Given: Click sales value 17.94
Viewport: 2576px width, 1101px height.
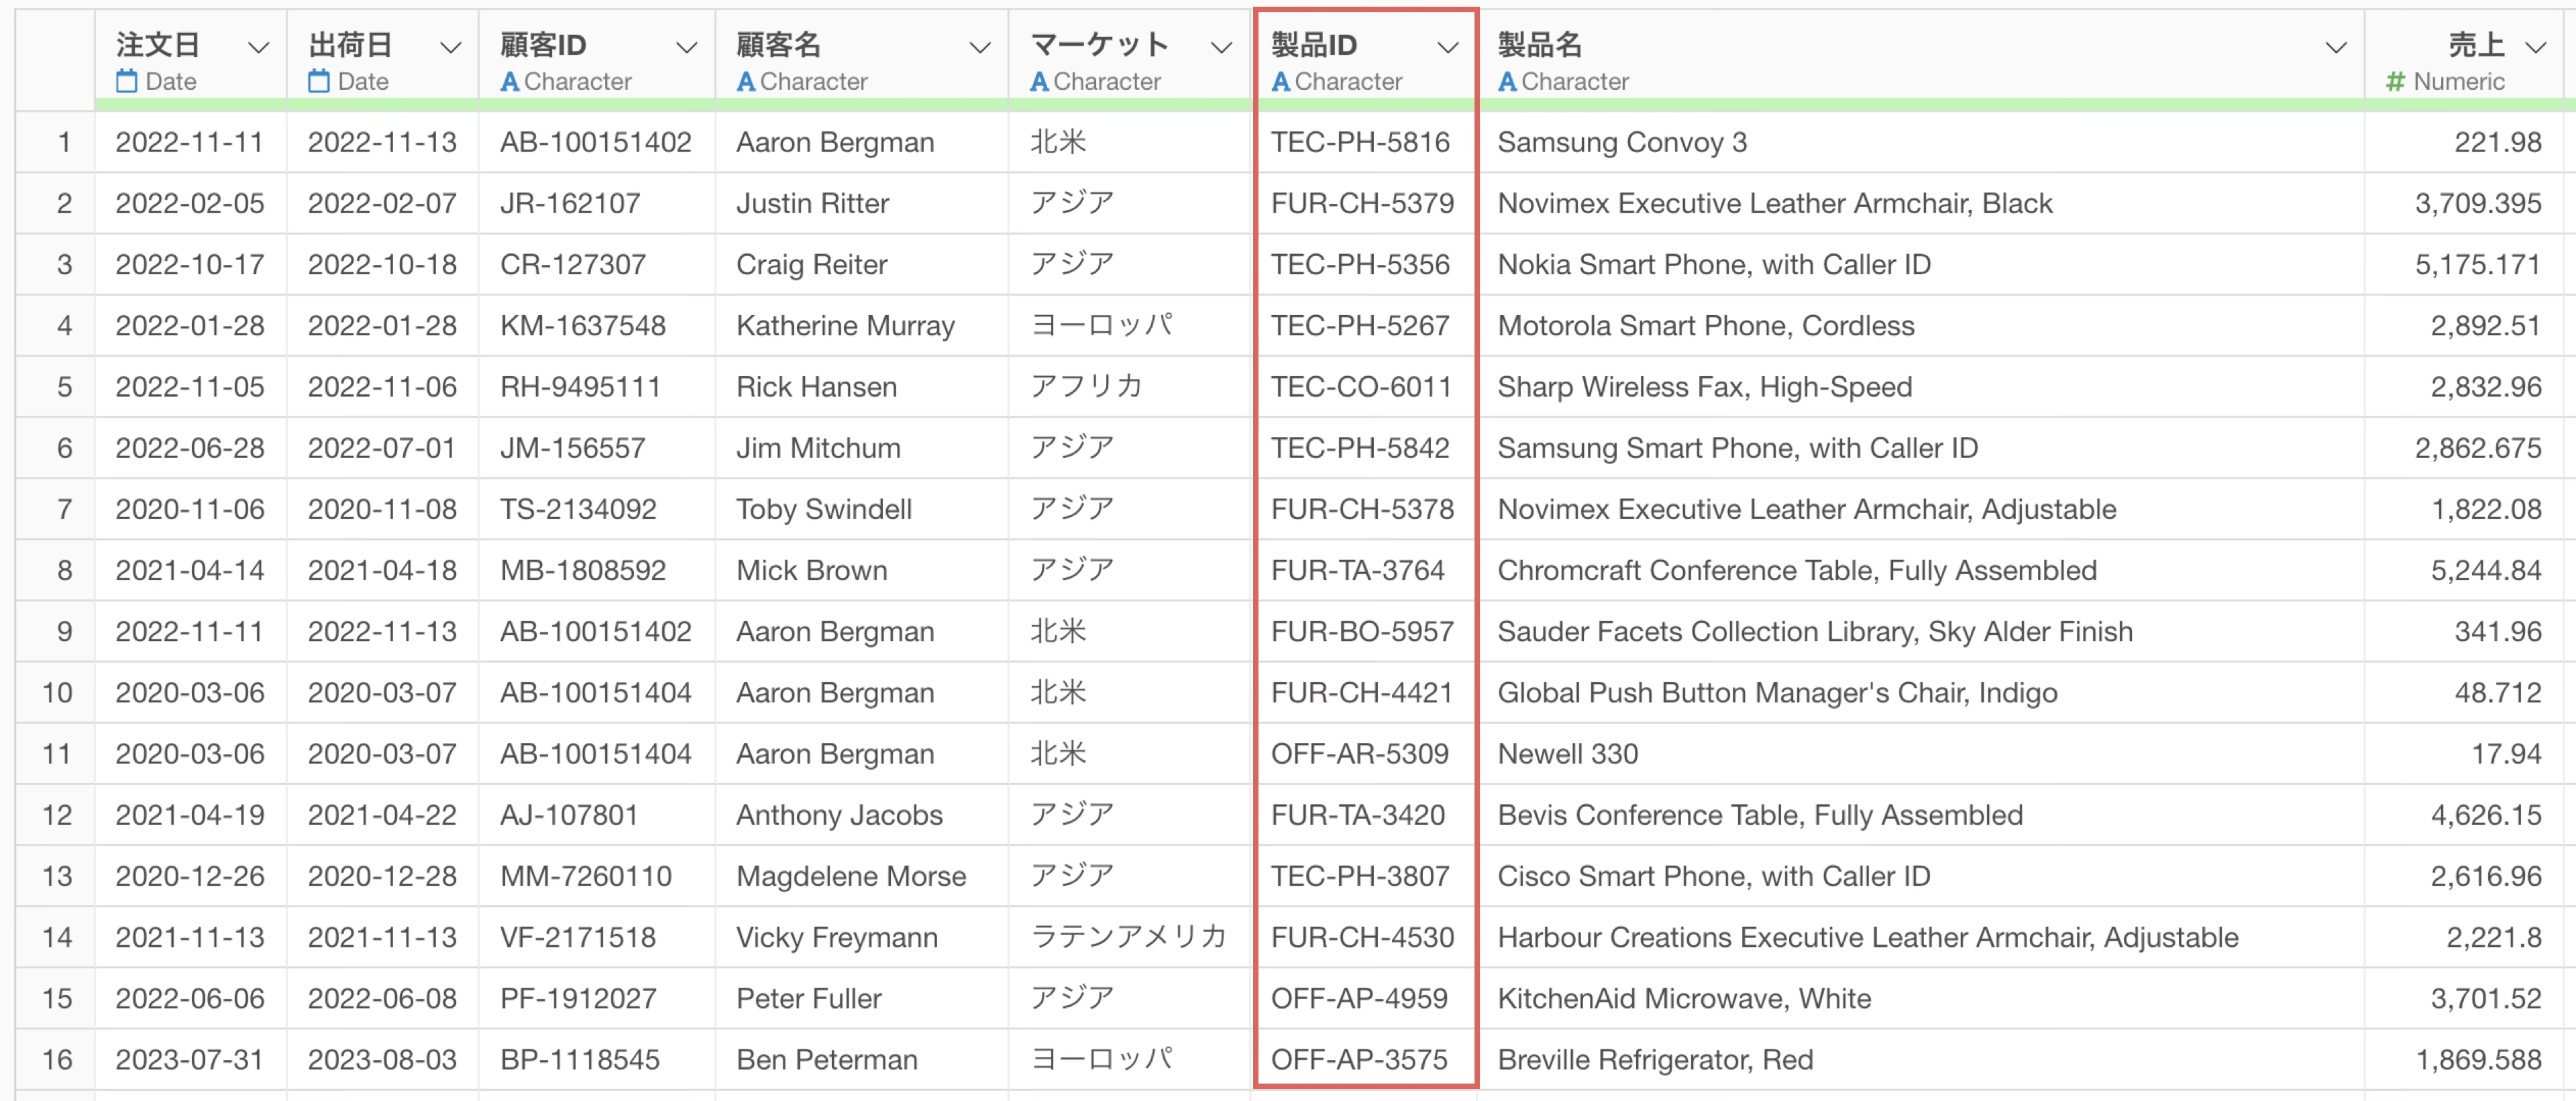Looking at the screenshot, I should point(2506,754).
